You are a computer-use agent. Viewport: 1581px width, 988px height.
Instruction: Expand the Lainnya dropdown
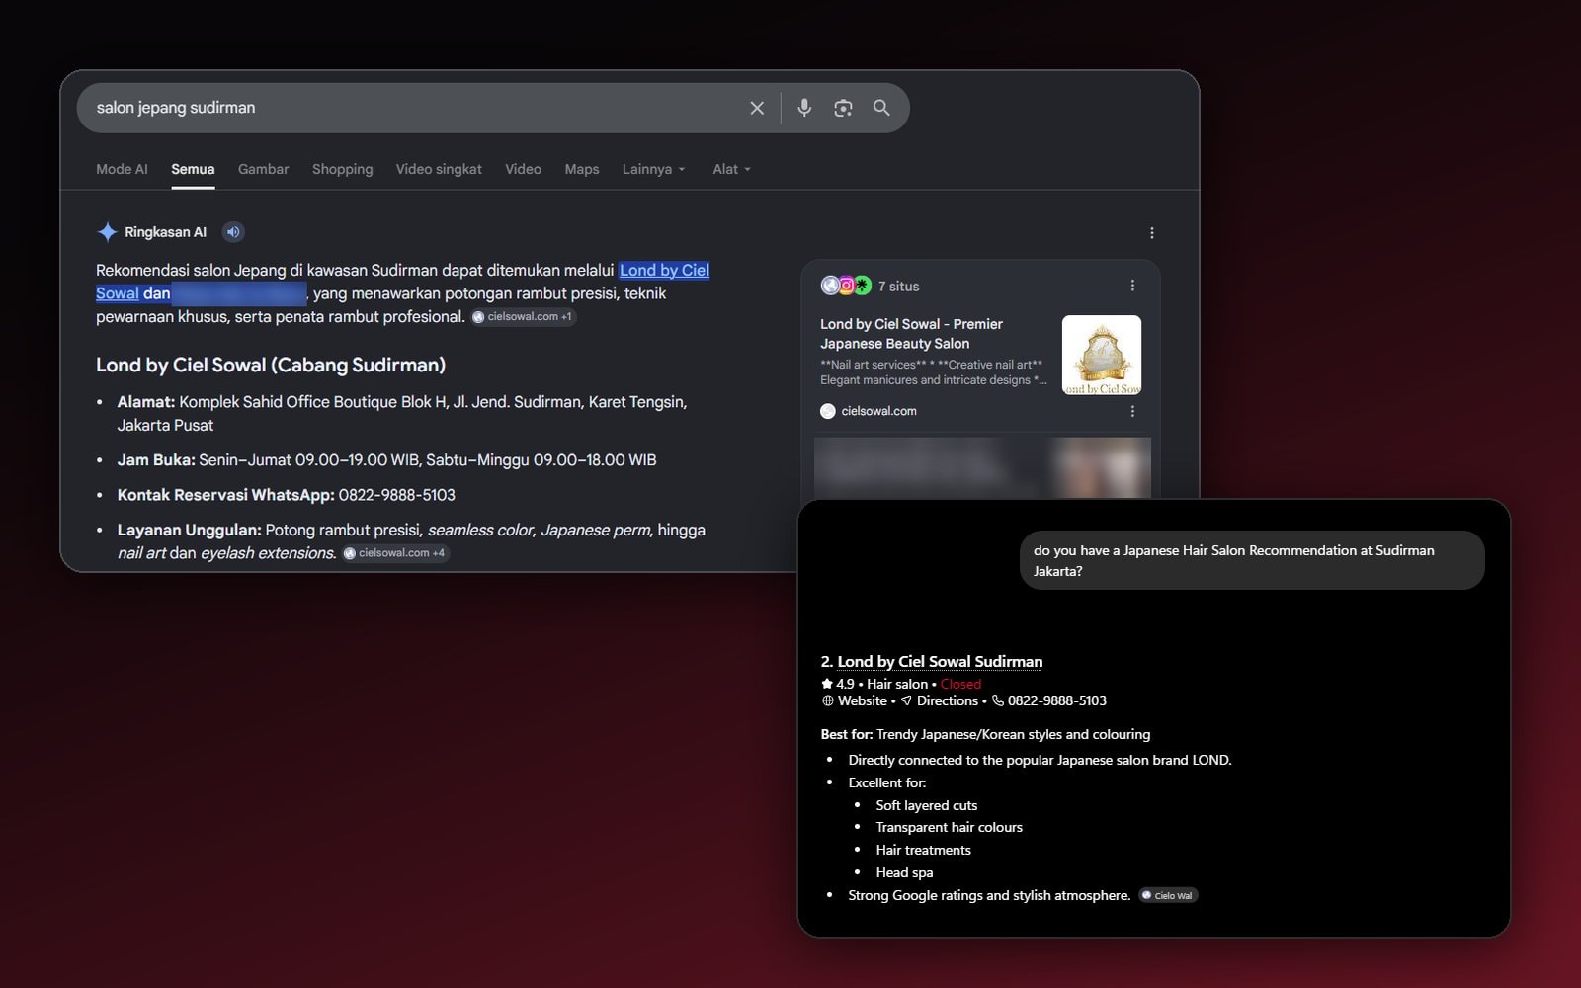coord(653,169)
